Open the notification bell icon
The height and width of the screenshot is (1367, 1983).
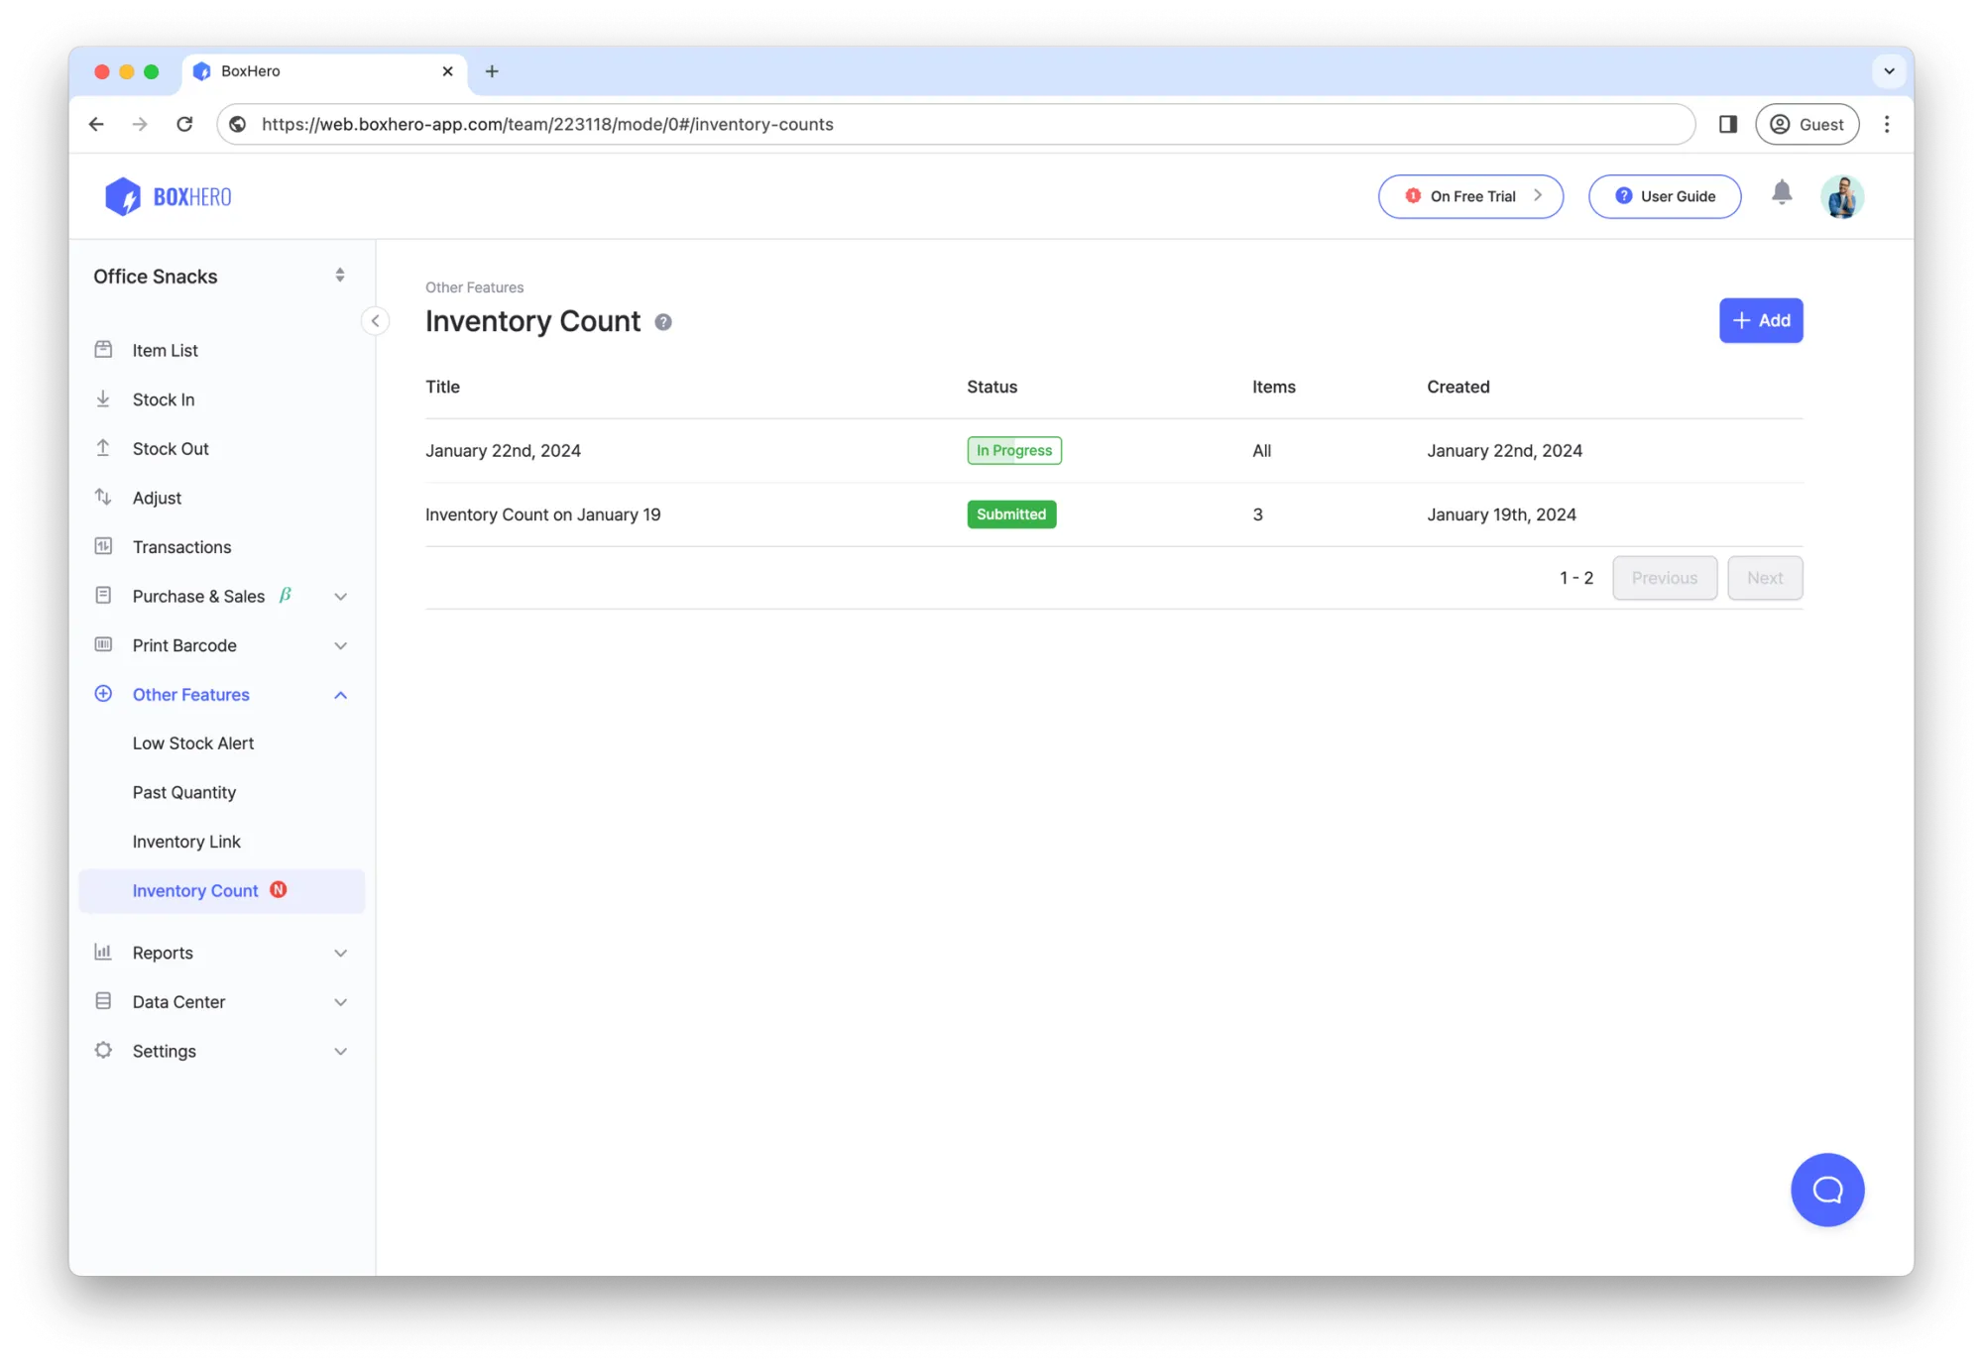coord(1782,195)
